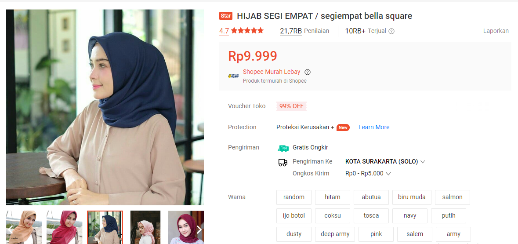
Task: Click Laporkan to report the product
Action: 496,31
